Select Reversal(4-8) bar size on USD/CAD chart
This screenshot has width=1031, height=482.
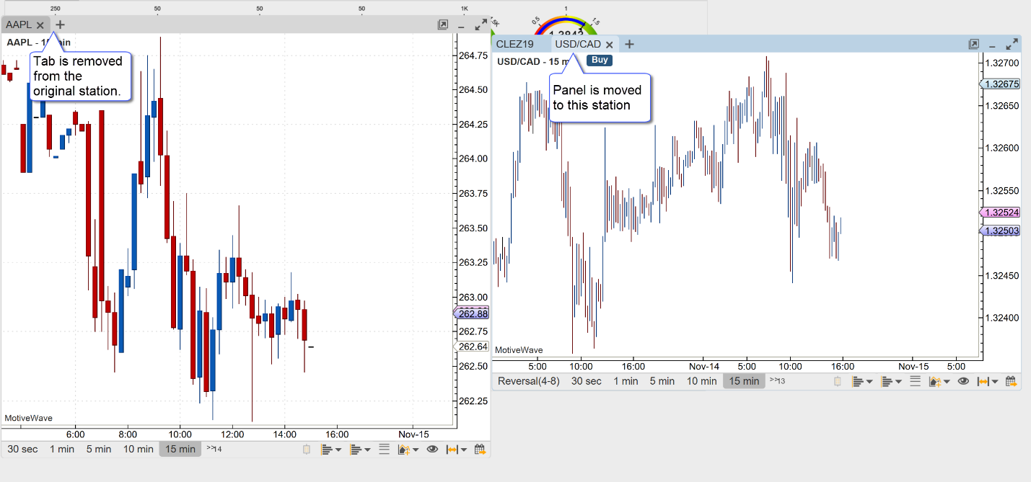coord(528,381)
